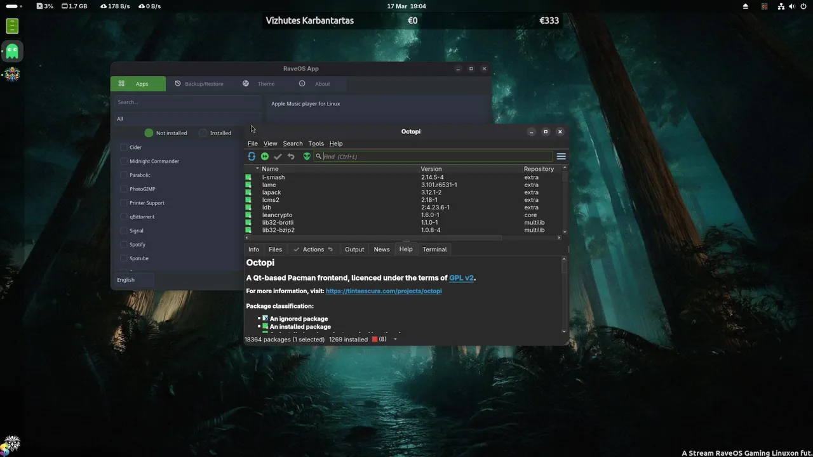Tick the Parabolic checkbox

click(x=124, y=175)
